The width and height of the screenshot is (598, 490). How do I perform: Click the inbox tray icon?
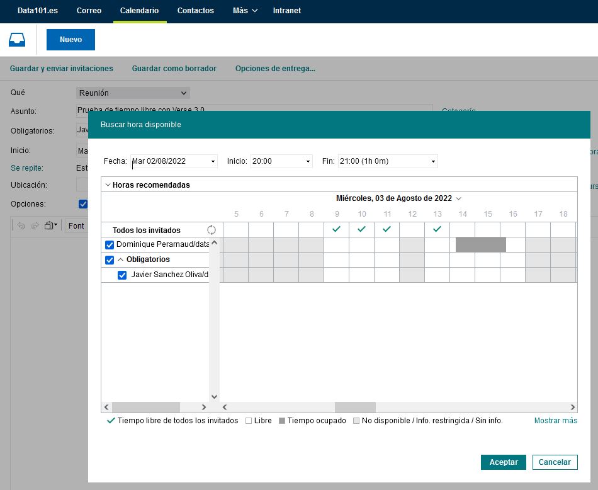click(x=17, y=40)
